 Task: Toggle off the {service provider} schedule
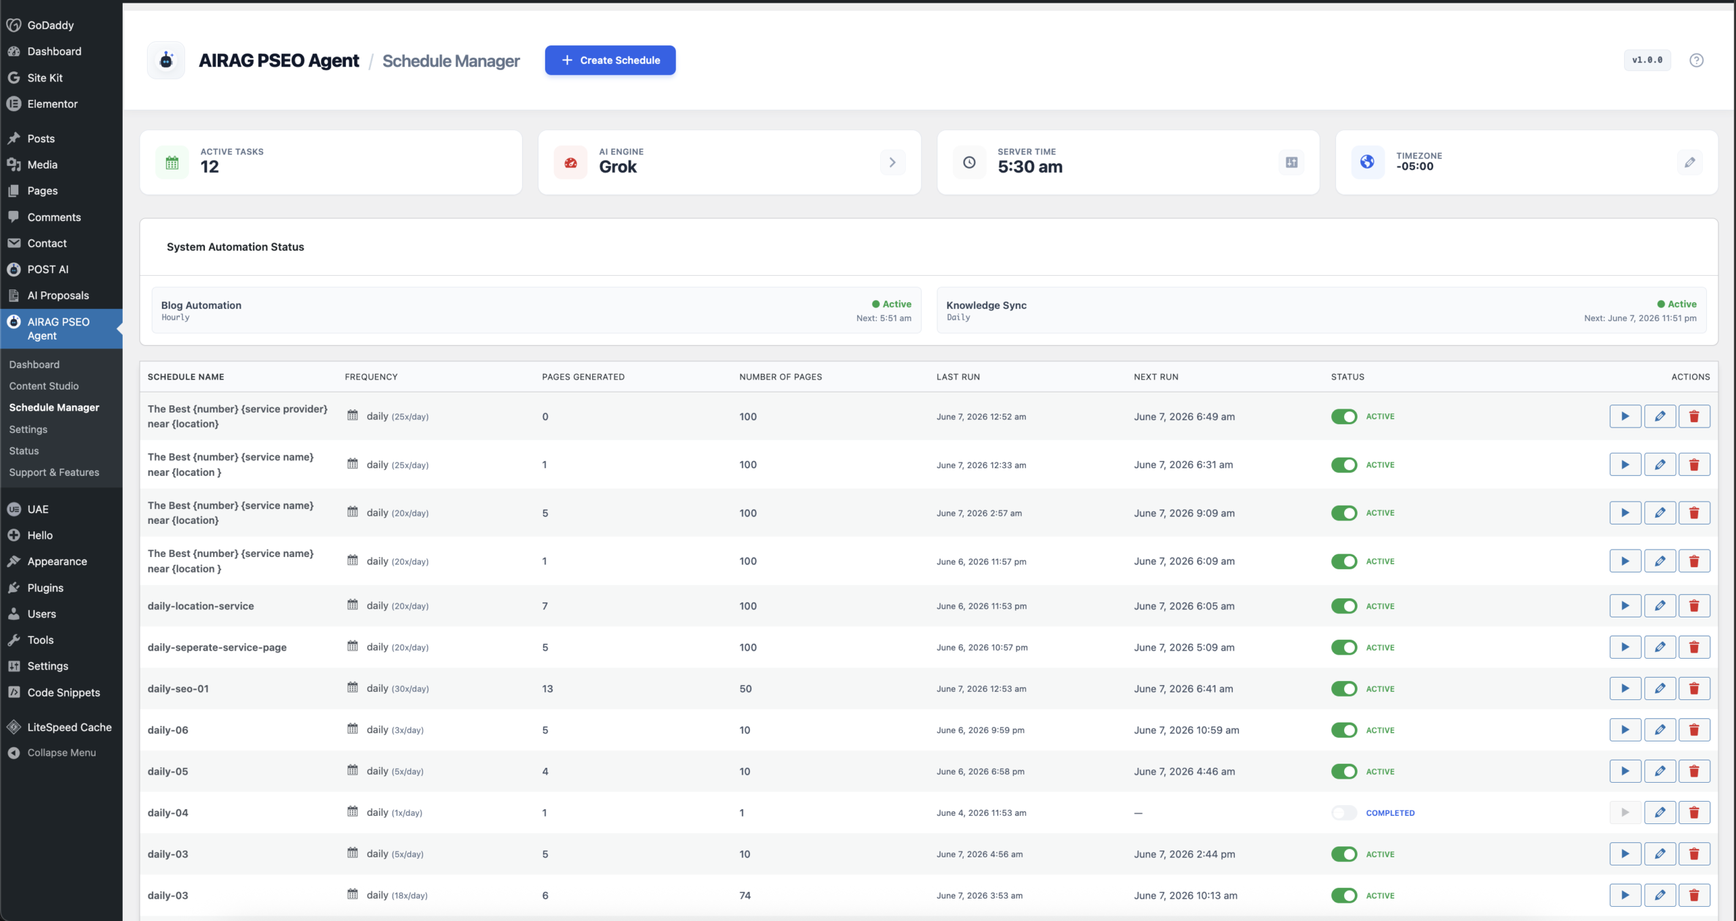point(1343,416)
